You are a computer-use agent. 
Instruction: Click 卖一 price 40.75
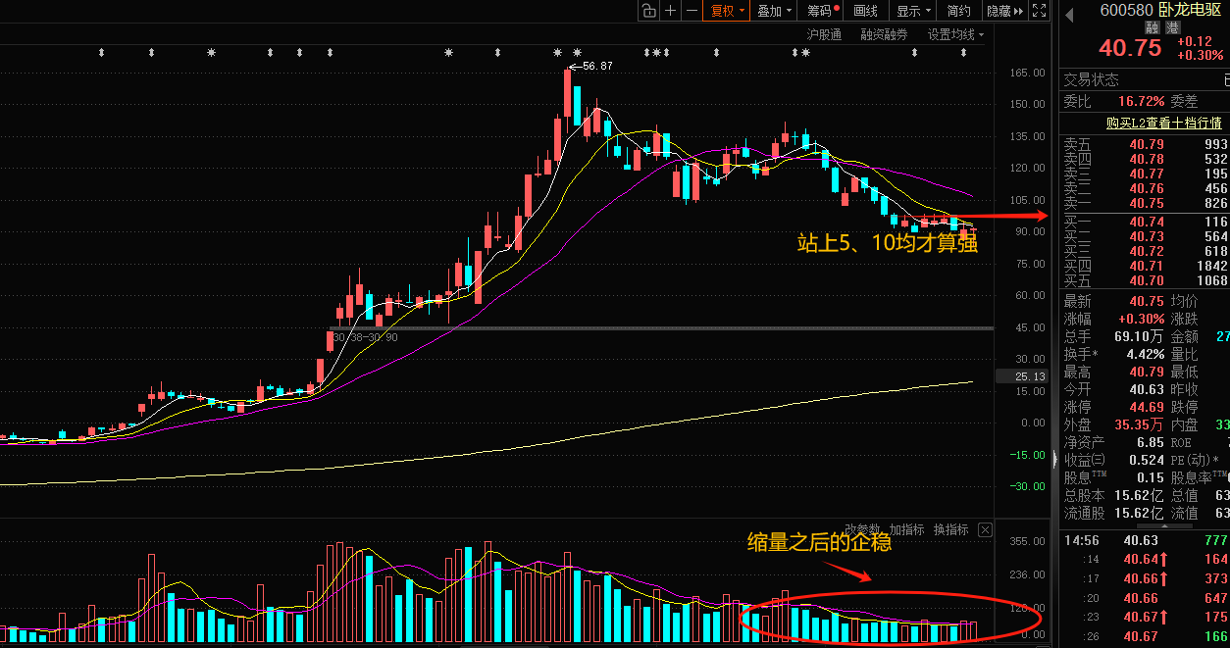coord(1147,203)
